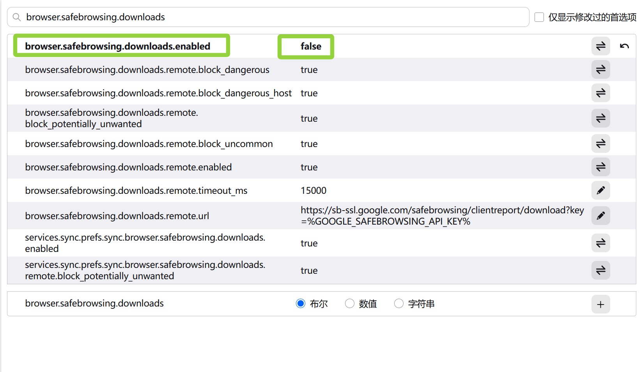Screen dimensions: 641x372
Task: Toggle remote.block_uncommon preference
Action: click(x=600, y=143)
